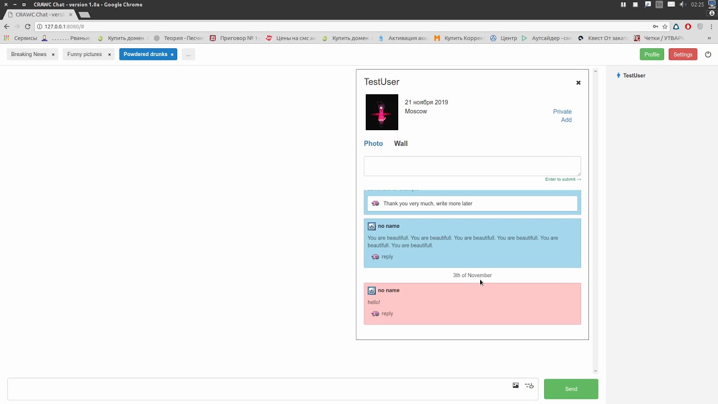This screenshot has height=404, width=718.
Task: Click the smiley options icon next to image icon
Action: [529, 385]
